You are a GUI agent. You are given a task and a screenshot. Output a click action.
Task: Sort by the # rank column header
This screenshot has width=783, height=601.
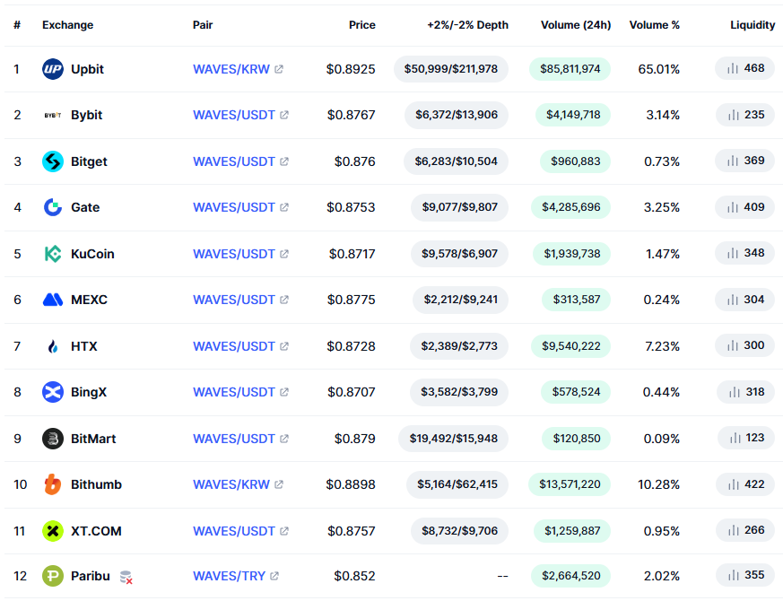coord(17,25)
